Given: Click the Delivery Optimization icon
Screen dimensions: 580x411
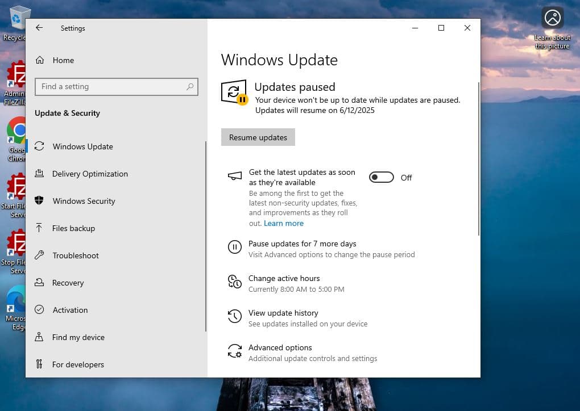Looking at the screenshot, I should [x=39, y=174].
